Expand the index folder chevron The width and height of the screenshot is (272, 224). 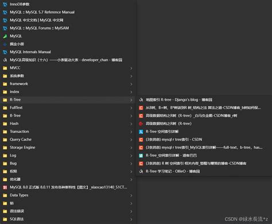[131, 92]
